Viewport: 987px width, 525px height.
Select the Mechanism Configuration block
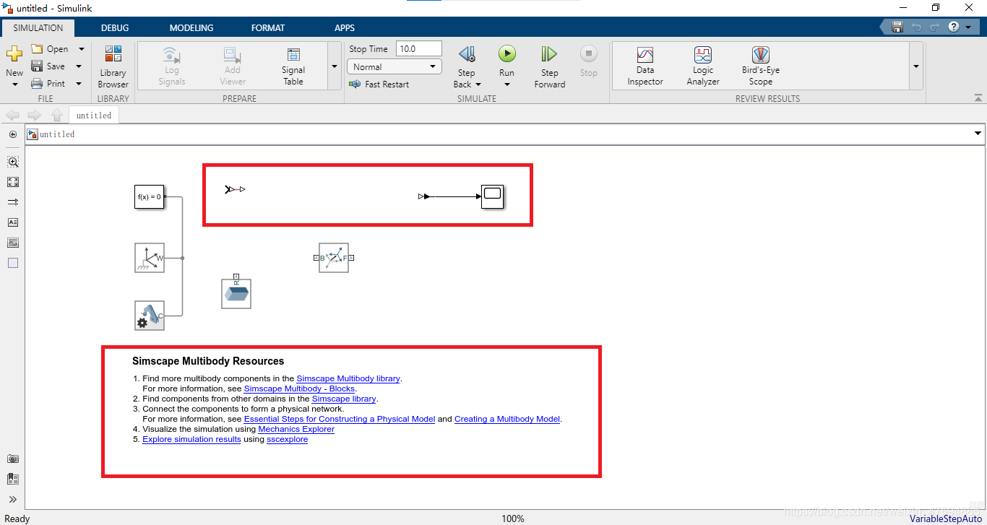tap(150, 316)
